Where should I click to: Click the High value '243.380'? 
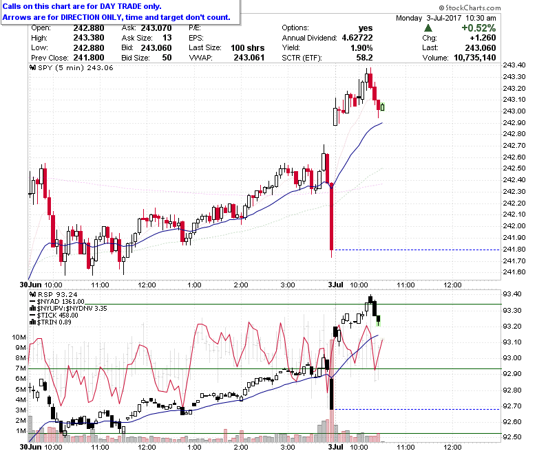[89, 38]
